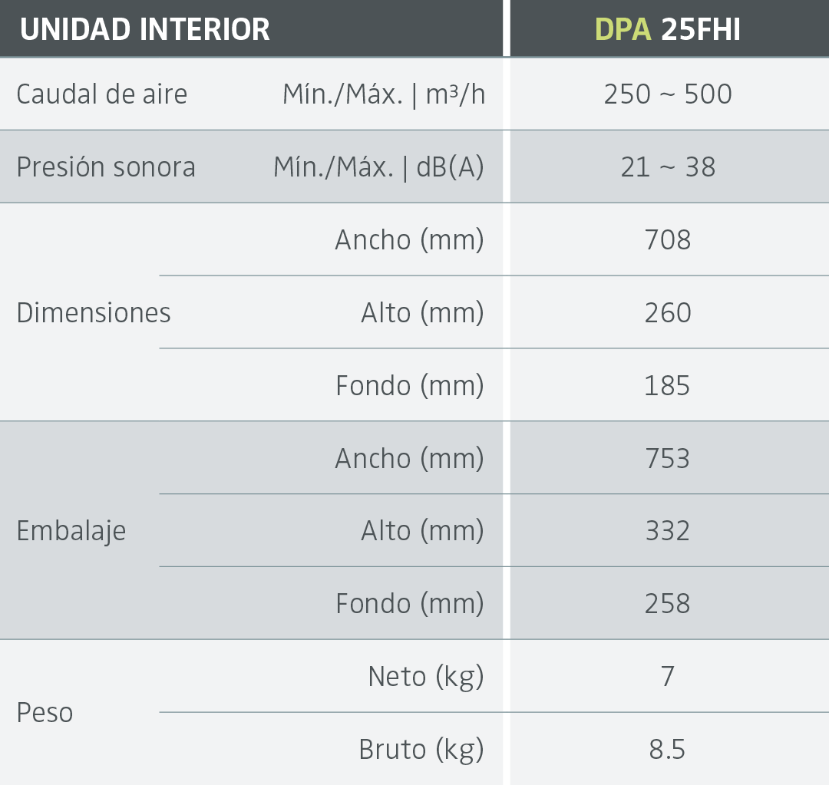This screenshot has height=785, width=829.
Task: Select the gross weight value 8.5
Action: pyautogui.click(x=668, y=750)
